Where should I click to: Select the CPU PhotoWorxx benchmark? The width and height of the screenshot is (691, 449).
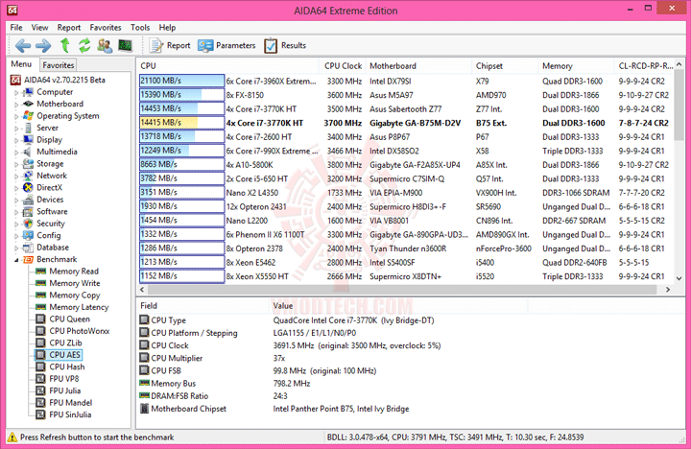73,330
